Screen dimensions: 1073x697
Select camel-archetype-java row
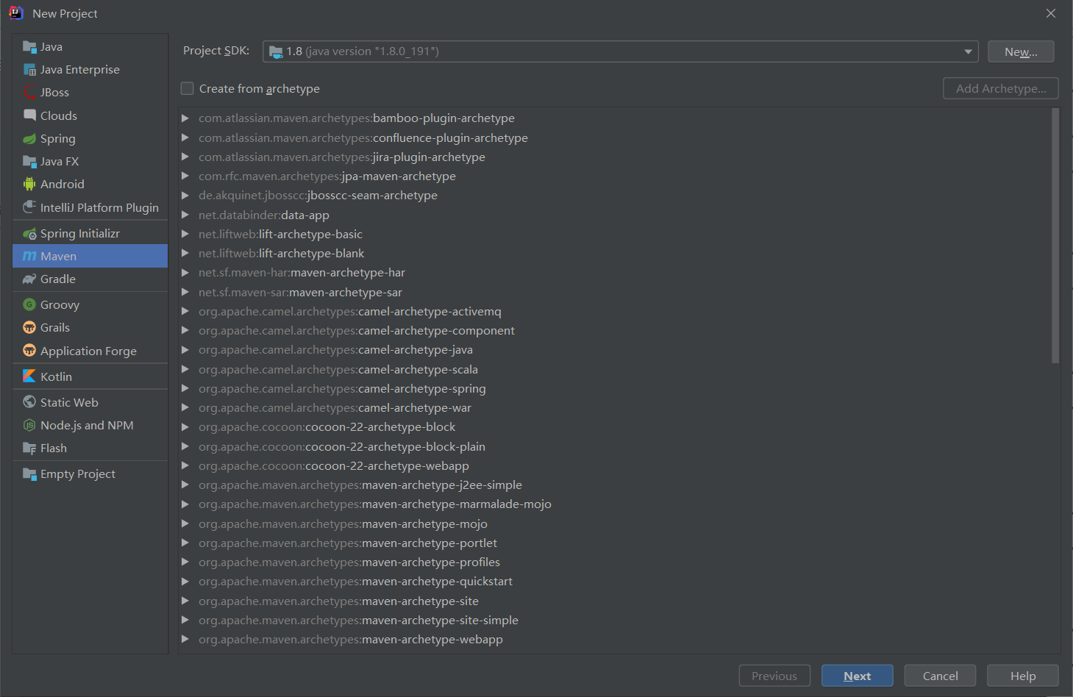615,349
